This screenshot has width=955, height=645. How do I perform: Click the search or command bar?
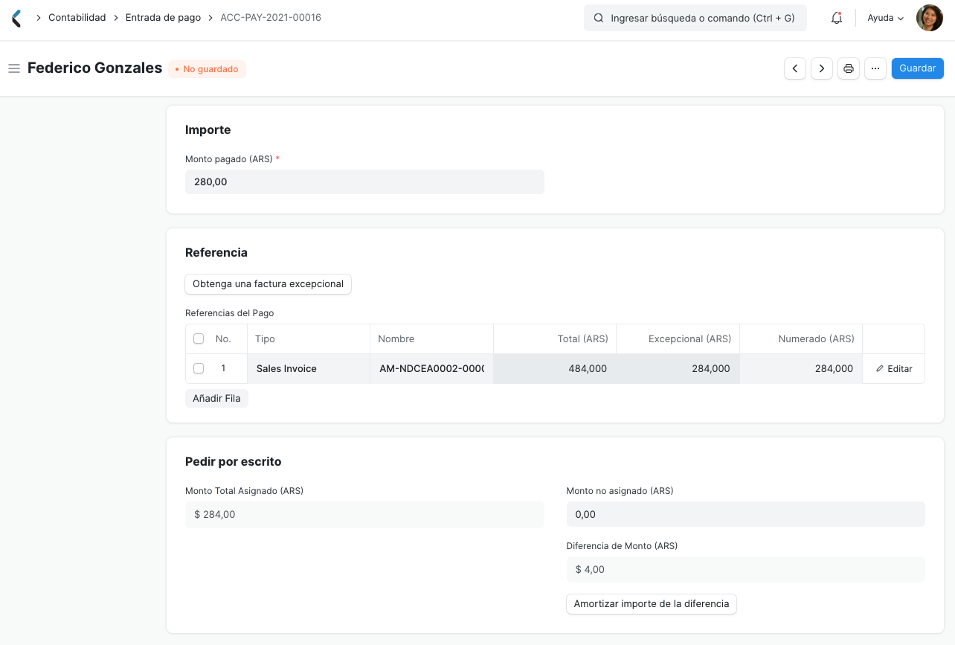point(695,18)
